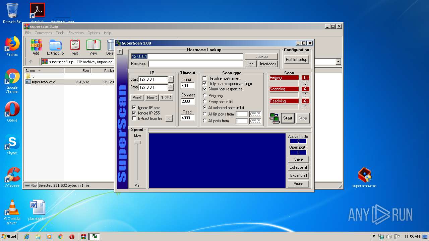Open VLC media player desktop shortcut

(x=12, y=212)
